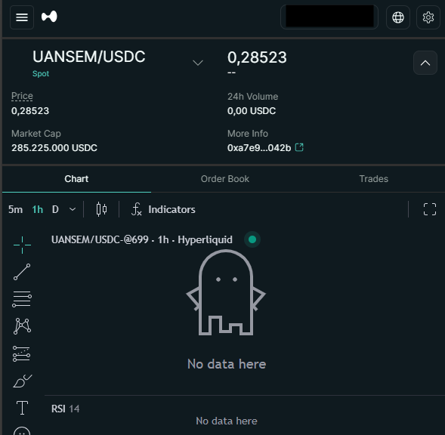Open the 0xa7e9...042b address link

tap(259, 148)
